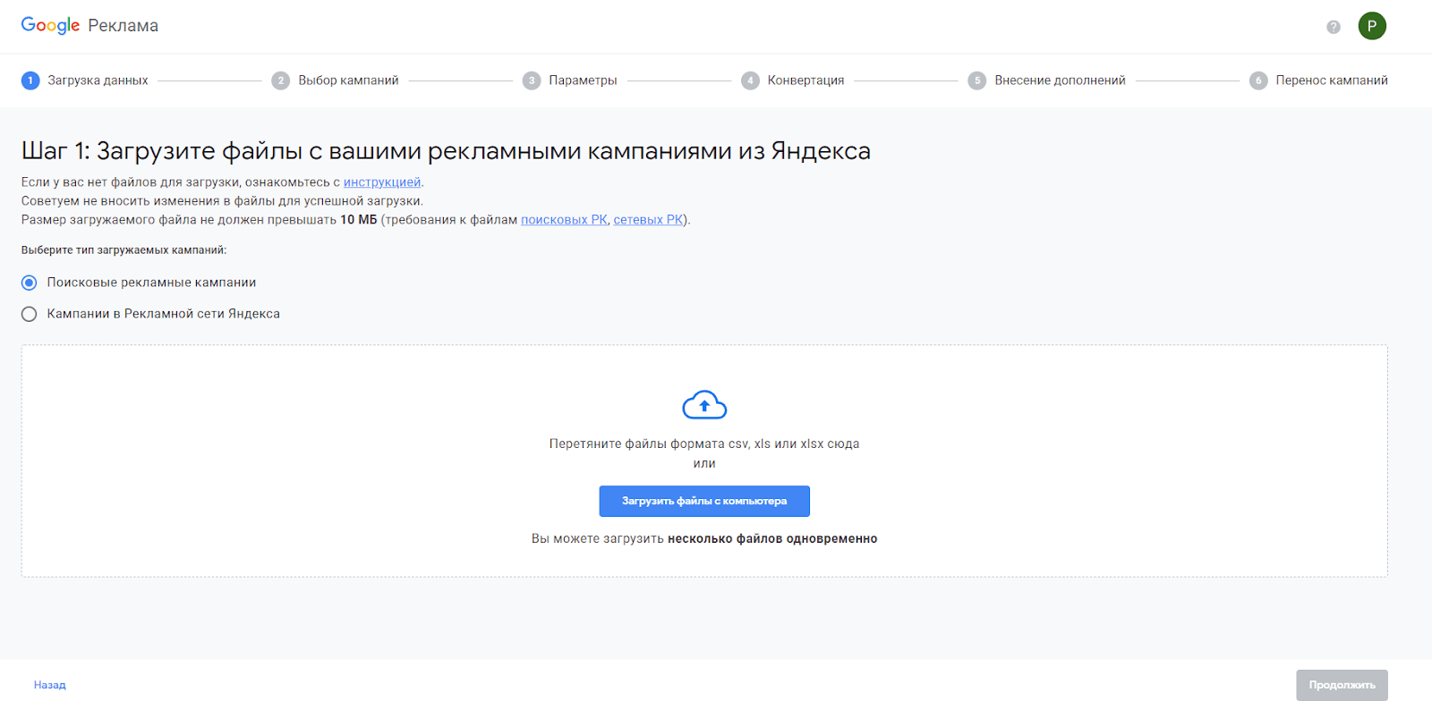Click step 5 circle Внесение дополнений
This screenshot has width=1432, height=701.
[977, 80]
